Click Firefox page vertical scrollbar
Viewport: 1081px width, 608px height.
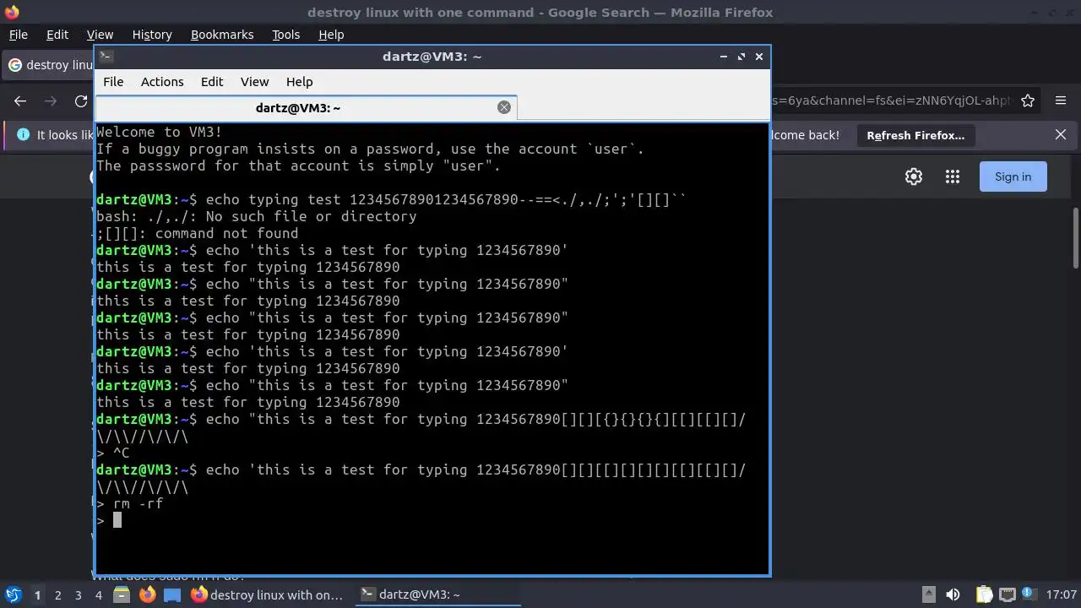pyautogui.click(x=1075, y=238)
